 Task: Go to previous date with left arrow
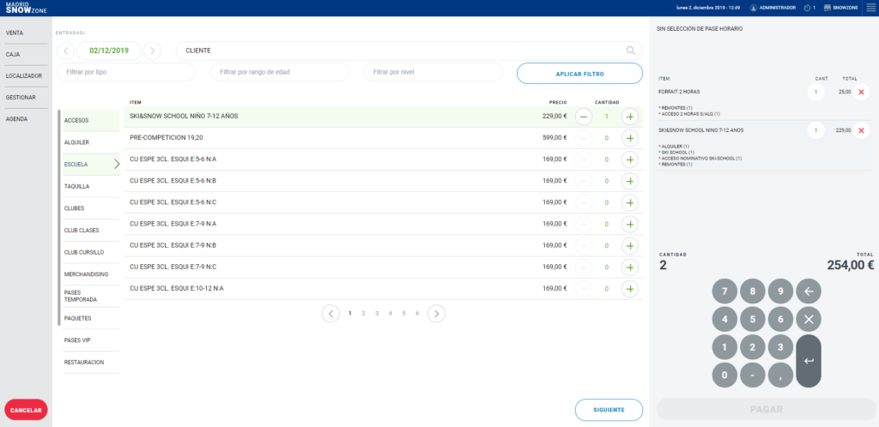(x=66, y=51)
